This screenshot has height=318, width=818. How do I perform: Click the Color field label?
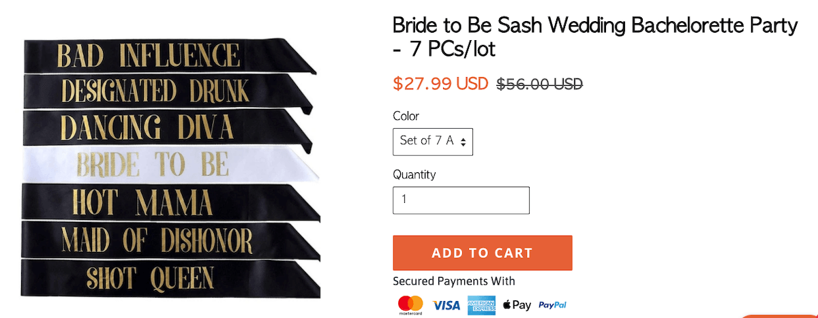coord(406,116)
